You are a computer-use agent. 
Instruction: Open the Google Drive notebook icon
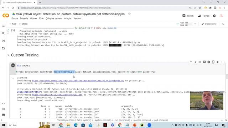coord(14,14)
